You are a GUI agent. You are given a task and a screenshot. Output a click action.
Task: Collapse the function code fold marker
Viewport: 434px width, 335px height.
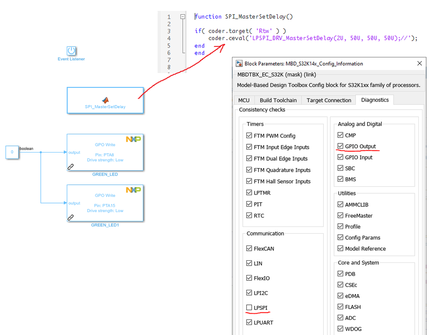[182, 17]
